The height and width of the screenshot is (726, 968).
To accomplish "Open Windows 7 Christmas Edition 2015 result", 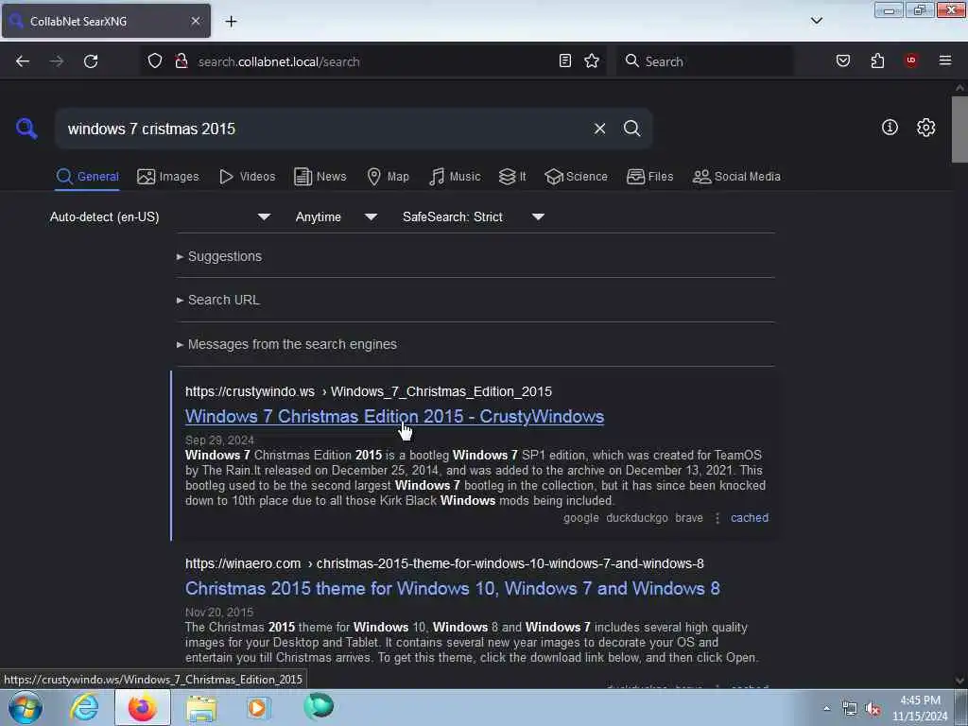I will point(394,417).
